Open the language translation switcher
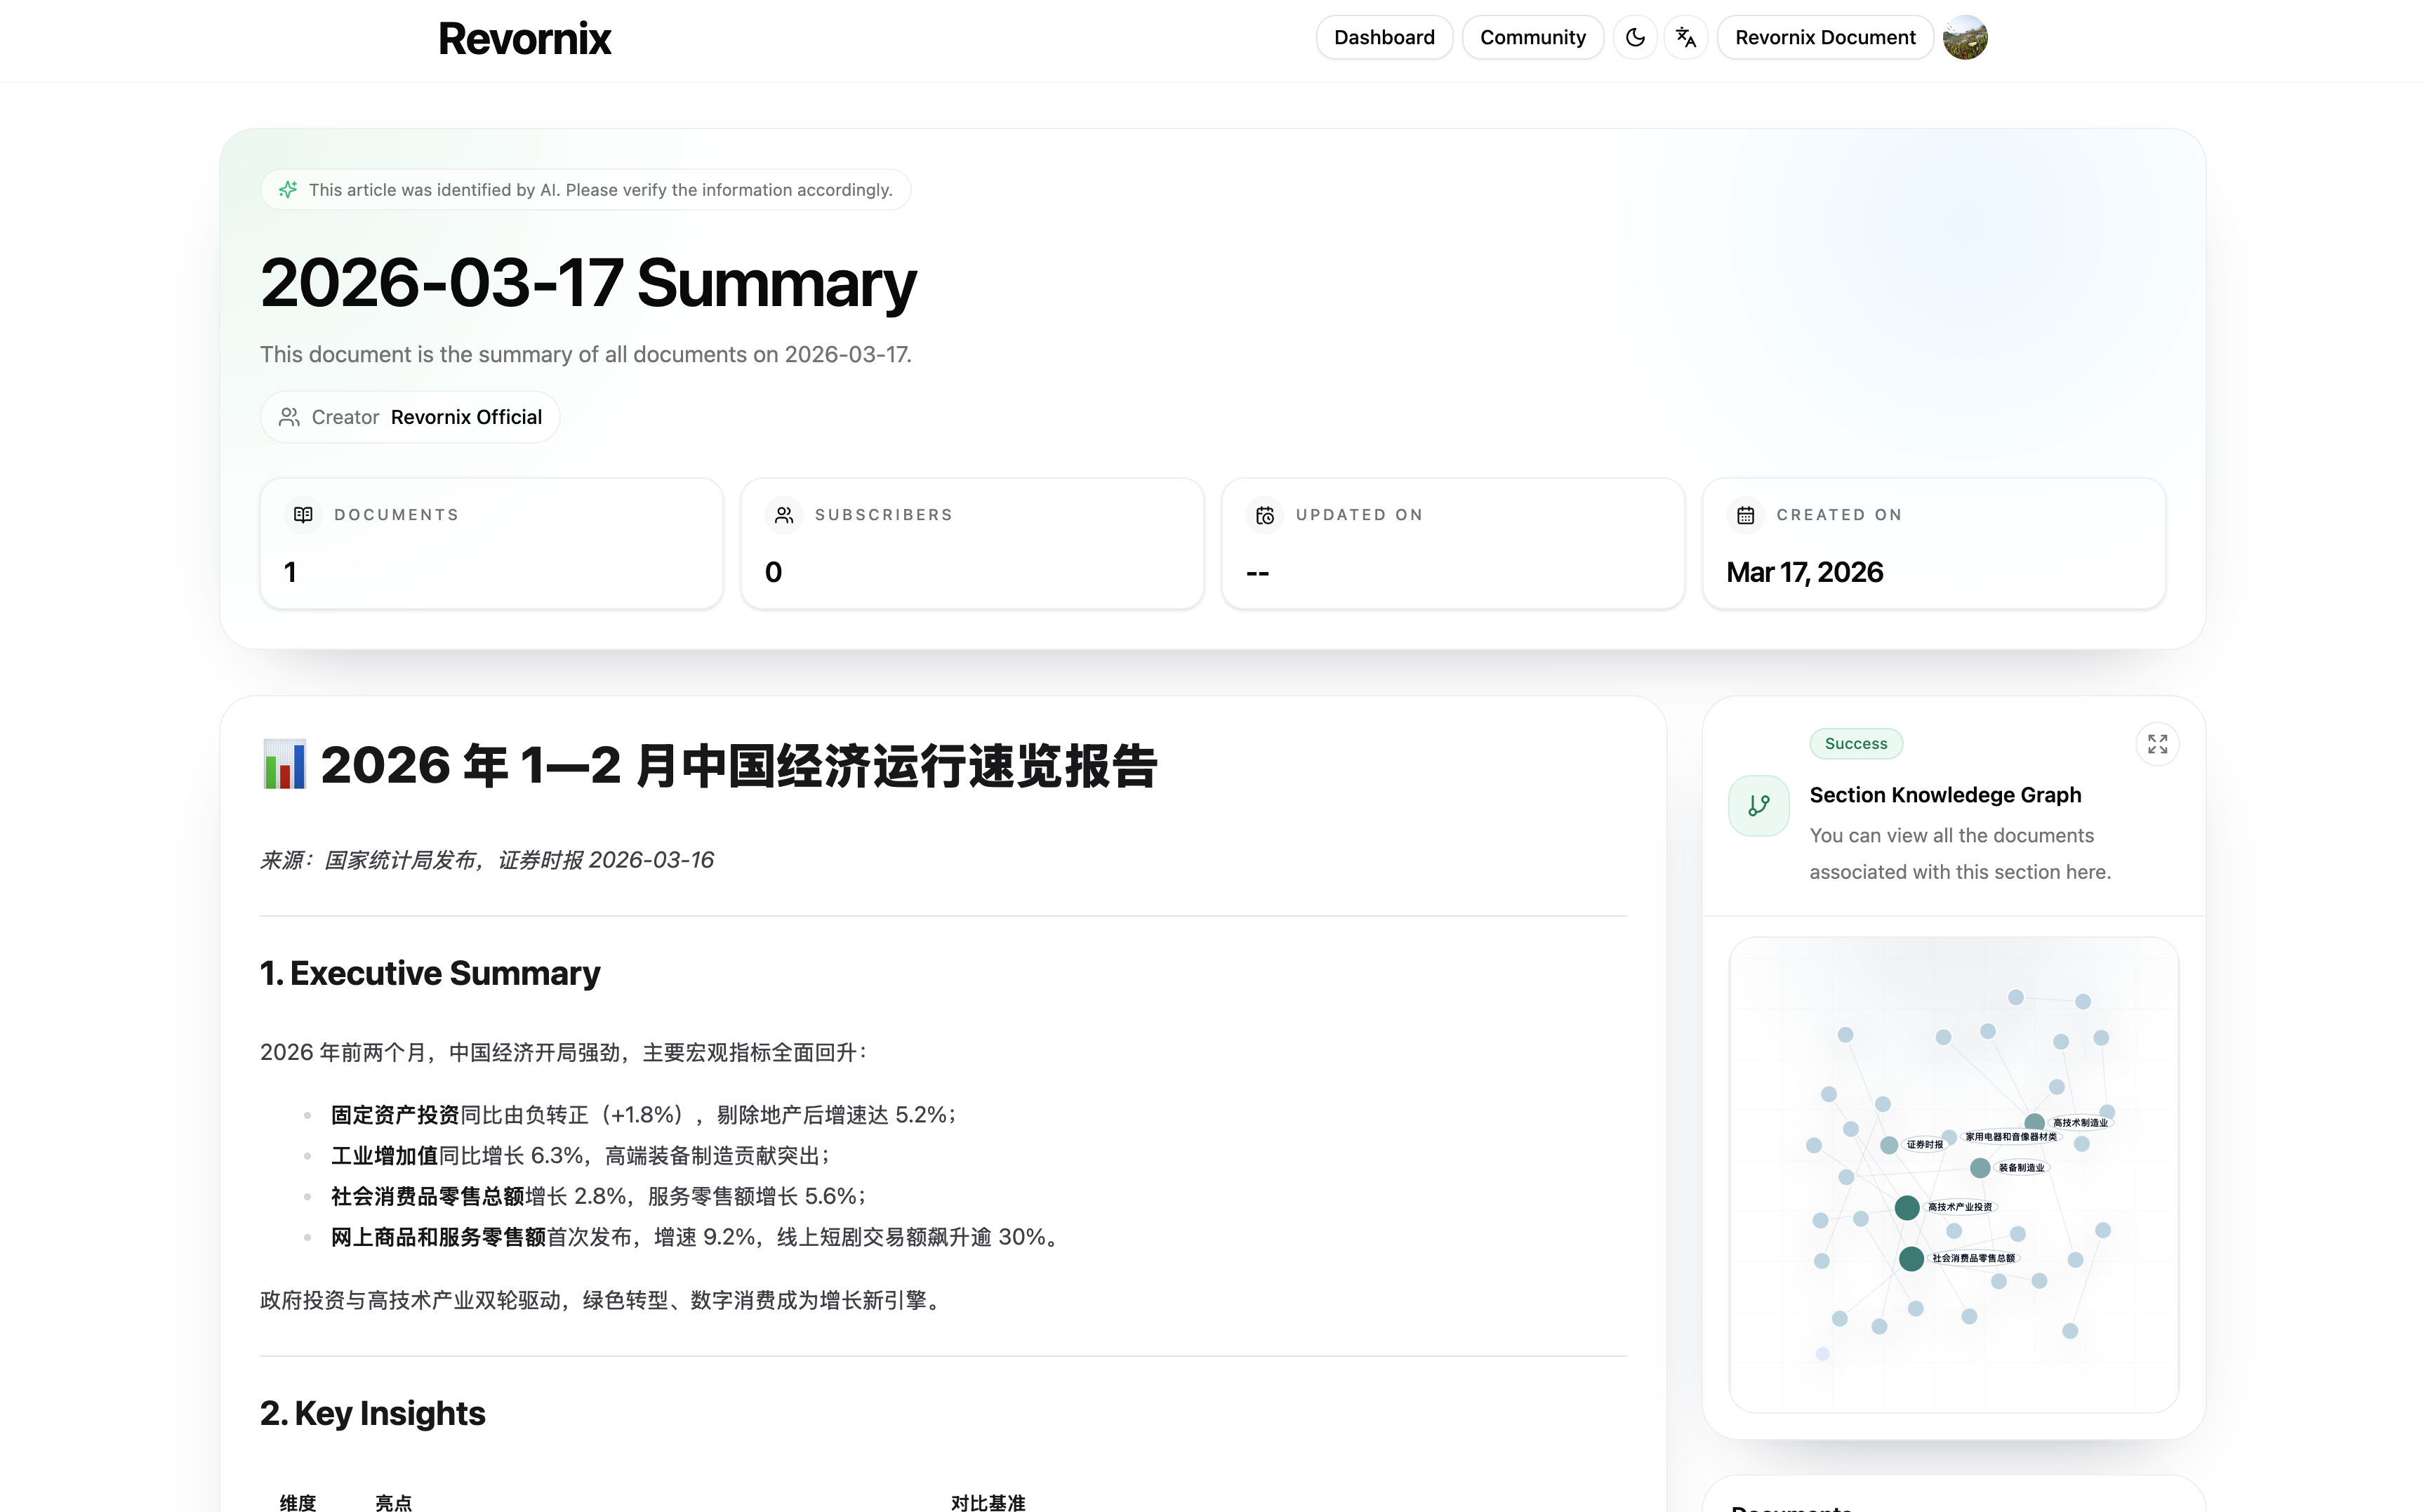This screenshot has width=2426, height=1512. (1686, 38)
